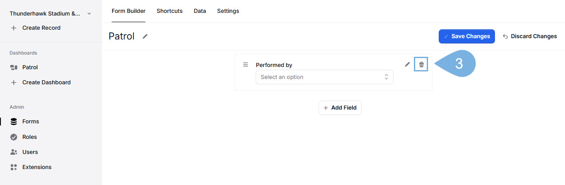Click the Roles checkmark icon
Viewport: 565px width, 185px height.
pyautogui.click(x=14, y=137)
